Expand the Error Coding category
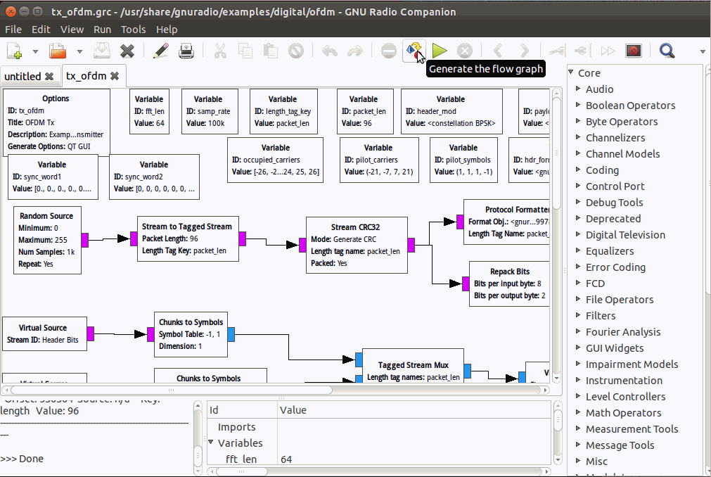 pos(577,267)
